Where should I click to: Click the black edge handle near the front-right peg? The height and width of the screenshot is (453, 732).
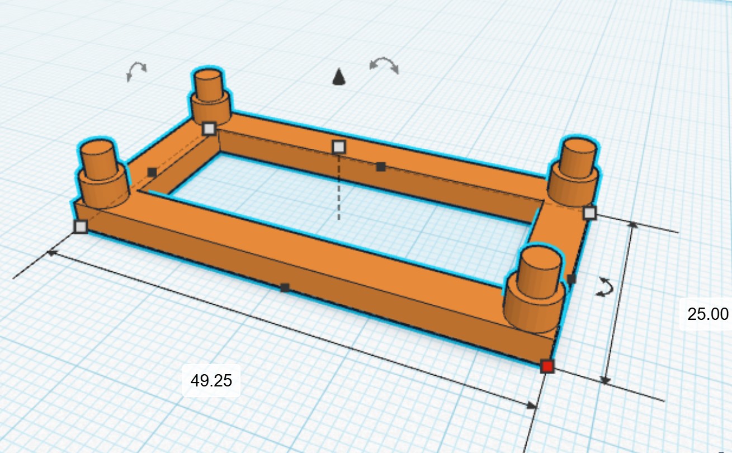click(x=571, y=278)
